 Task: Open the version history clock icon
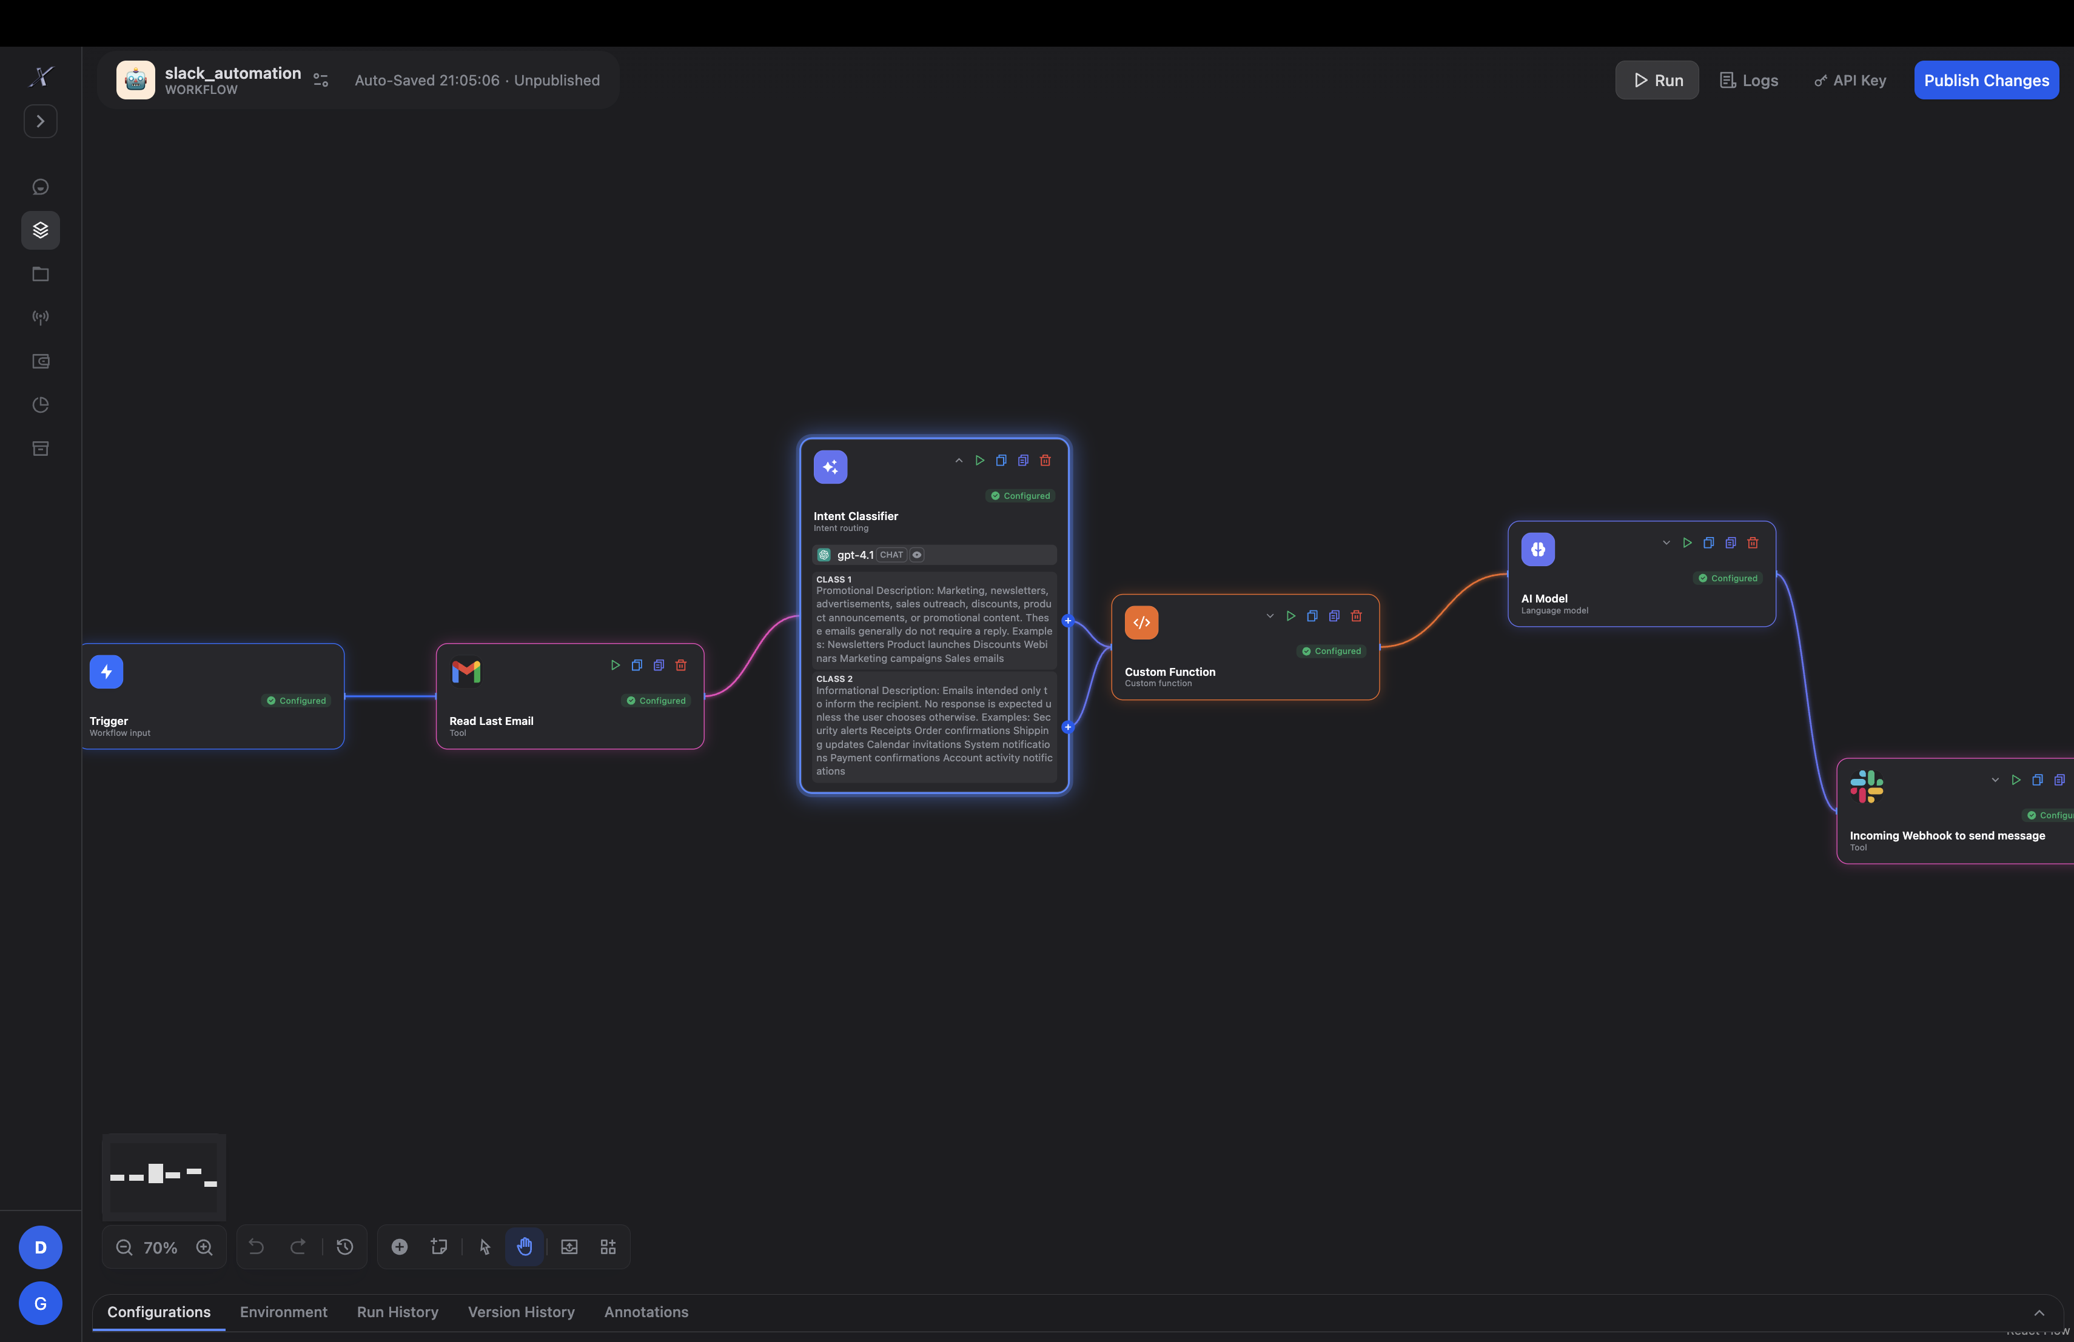pos(345,1246)
